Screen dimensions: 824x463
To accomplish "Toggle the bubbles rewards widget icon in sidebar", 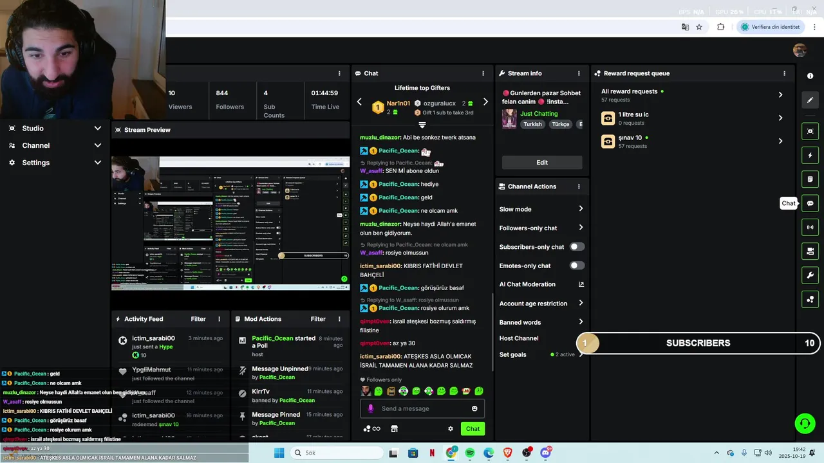I will (x=810, y=299).
